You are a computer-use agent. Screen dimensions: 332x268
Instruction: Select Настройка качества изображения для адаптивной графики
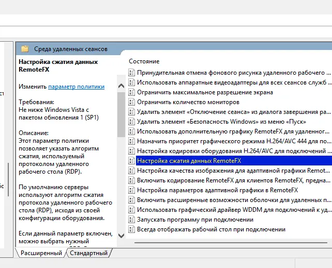233,171
